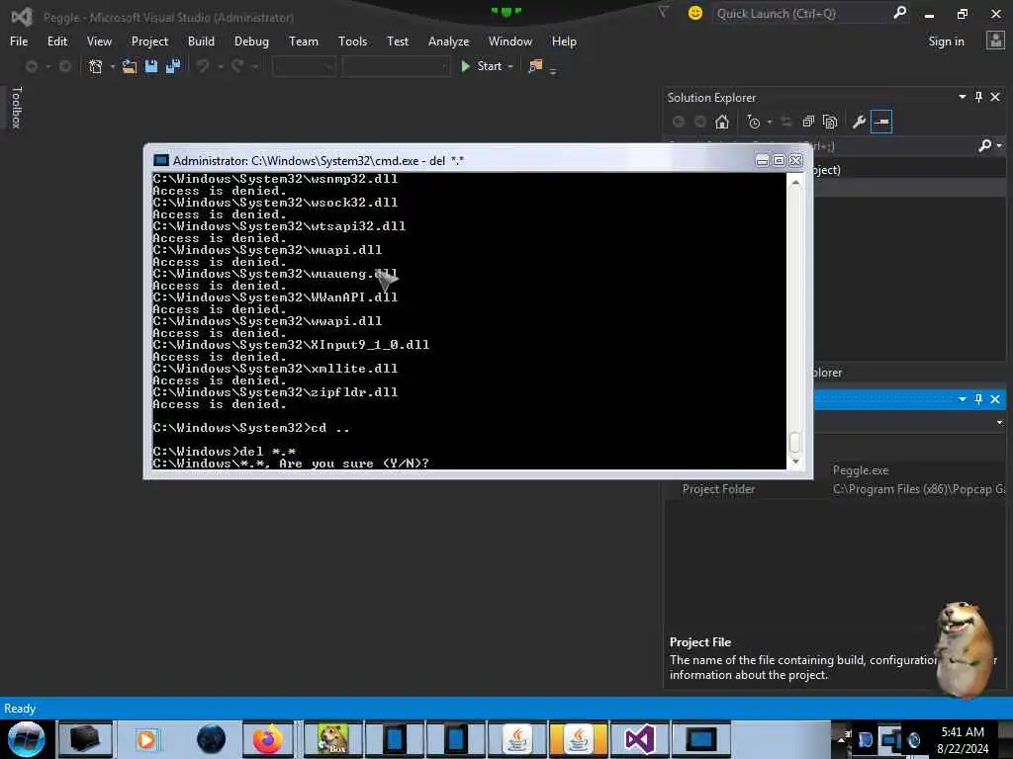The image size is (1013, 759).
Task: Click the Solution Explorer search magnifier
Action: point(985,146)
